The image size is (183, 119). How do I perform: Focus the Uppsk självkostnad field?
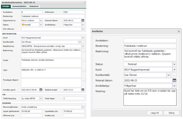pyautogui.click(x=32, y=111)
